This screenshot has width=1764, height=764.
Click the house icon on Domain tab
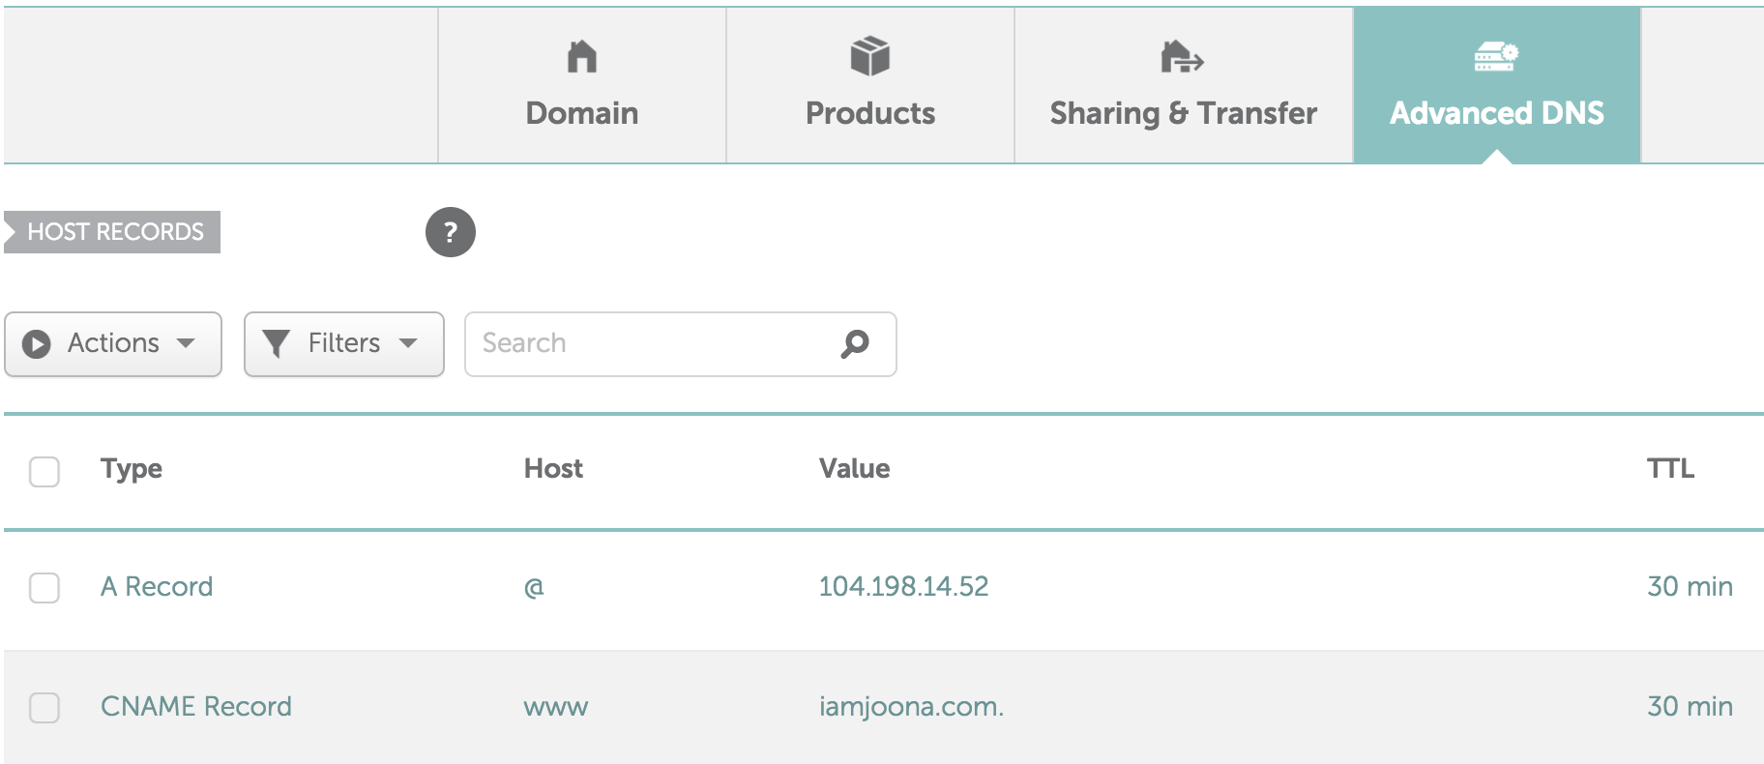(x=581, y=57)
